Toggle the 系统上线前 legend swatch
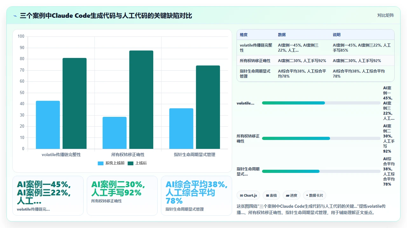This screenshot has height=228, width=407. (x=100, y=163)
